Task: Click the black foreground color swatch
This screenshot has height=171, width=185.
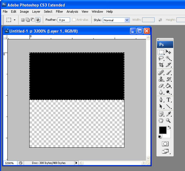Action: pyautogui.click(x=163, y=130)
